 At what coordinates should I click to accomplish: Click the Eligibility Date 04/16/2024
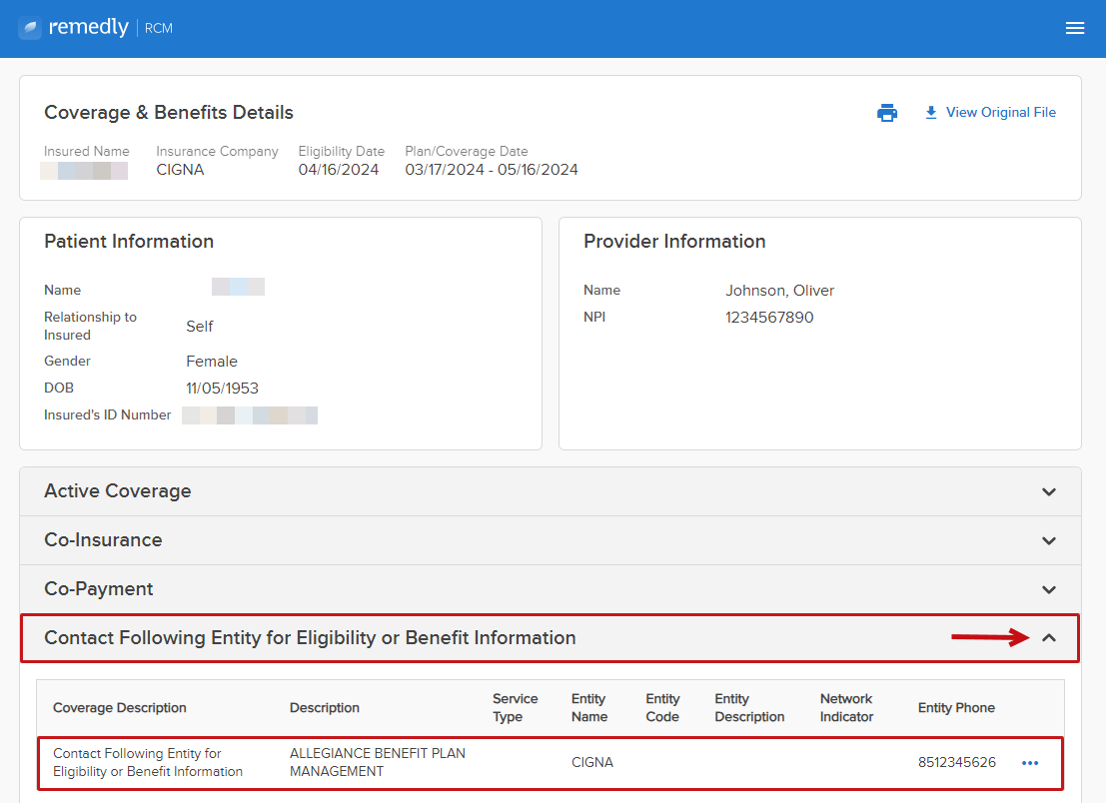coord(338,170)
